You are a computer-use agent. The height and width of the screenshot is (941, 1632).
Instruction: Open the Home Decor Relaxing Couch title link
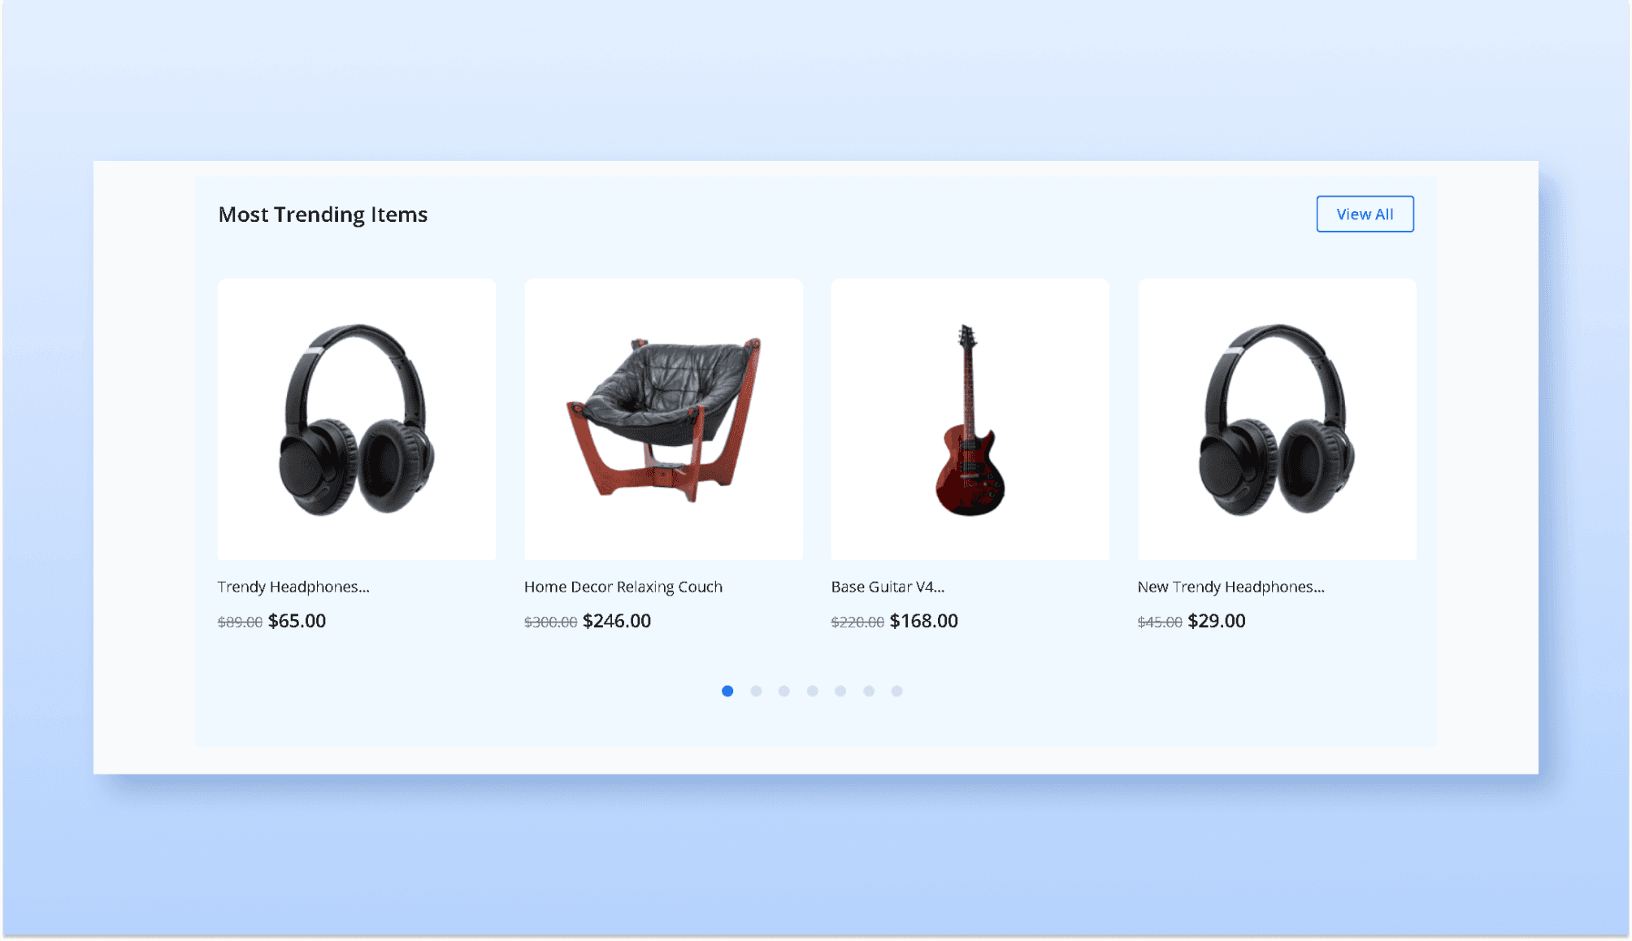click(x=623, y=587)
